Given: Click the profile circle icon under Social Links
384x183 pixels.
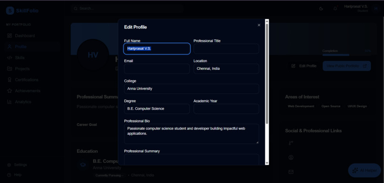Looking at the screenshot, I should pyautogui.click(x=291, y=157).
